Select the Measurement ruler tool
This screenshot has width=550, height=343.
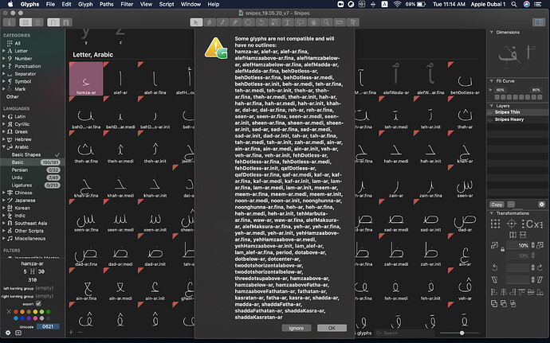coord(340,22)
